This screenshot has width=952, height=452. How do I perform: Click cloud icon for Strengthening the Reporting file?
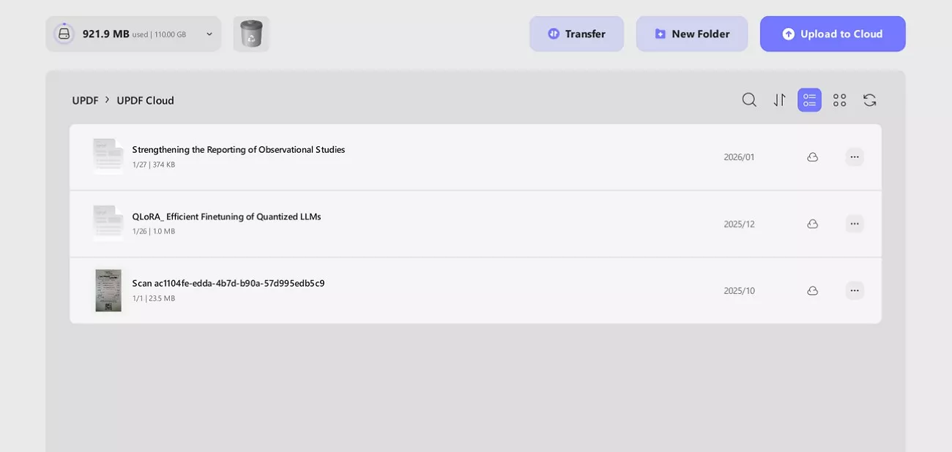pos(812,157)
